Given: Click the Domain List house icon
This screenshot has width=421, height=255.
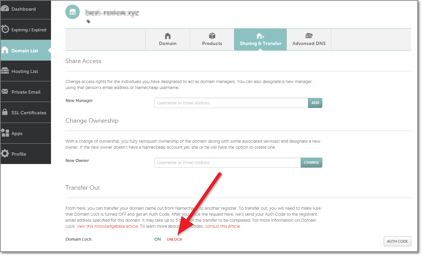Looking at the screenshot, I should [x=5, y=50].
